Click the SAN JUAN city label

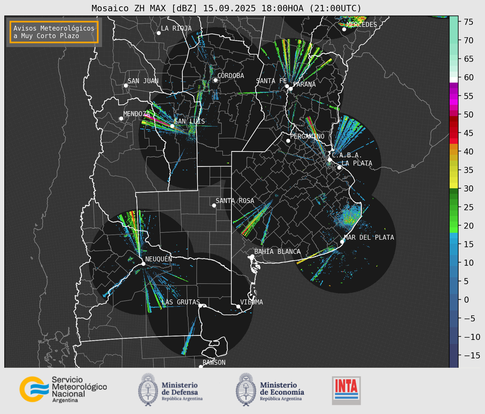tap(143, 81)
